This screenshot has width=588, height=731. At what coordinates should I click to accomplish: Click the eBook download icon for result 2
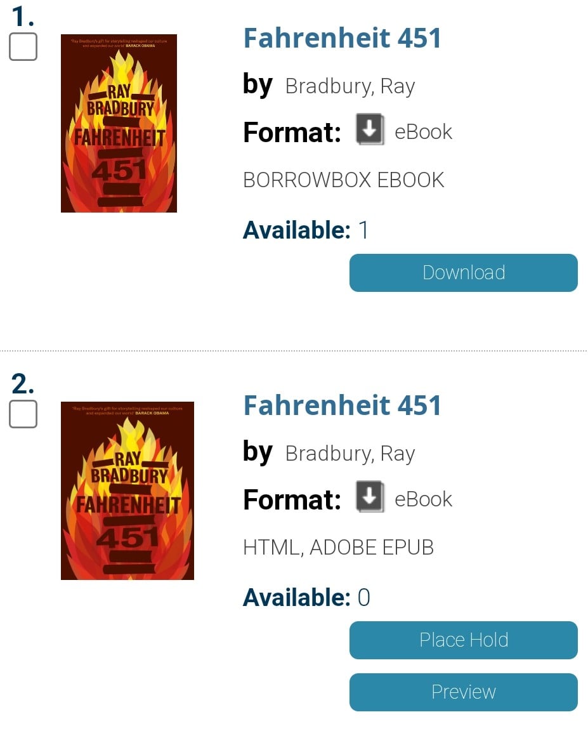pyautogui.click(x=370, y=496)
